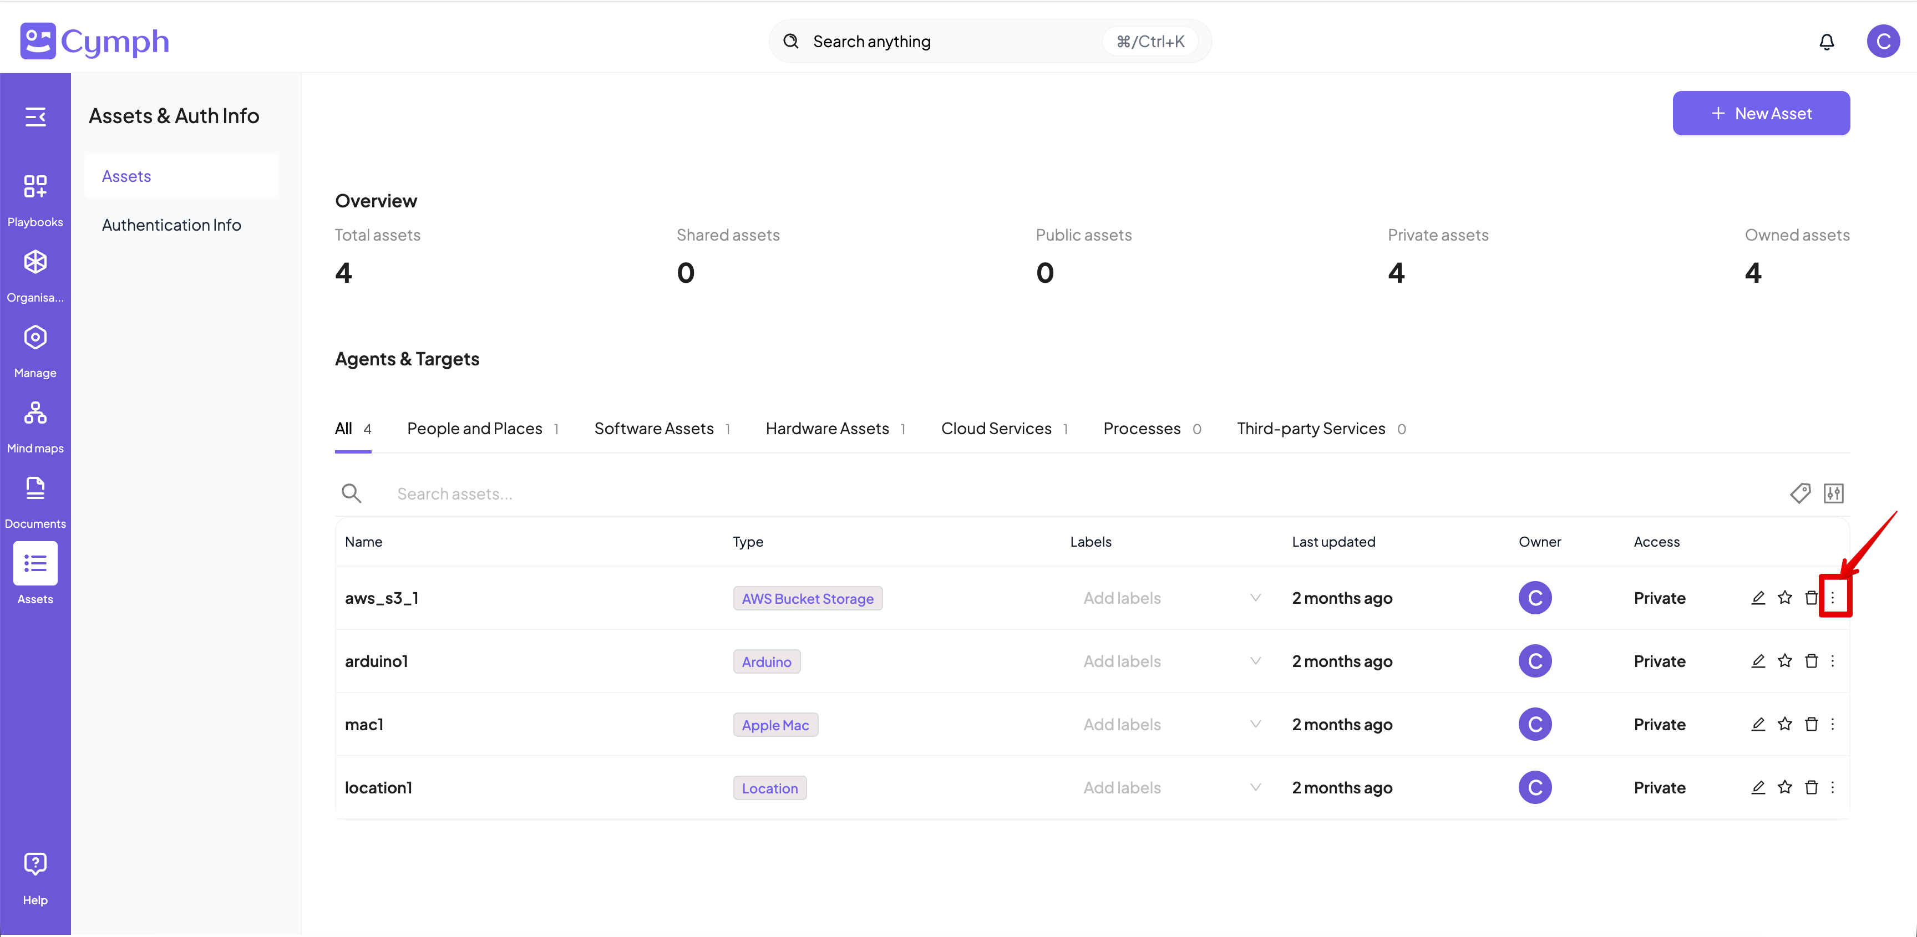Star the aws_s3_1 asset

pos(1784,598)
